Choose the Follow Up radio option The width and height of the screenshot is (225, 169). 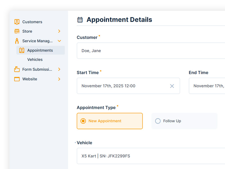point(158,121)
